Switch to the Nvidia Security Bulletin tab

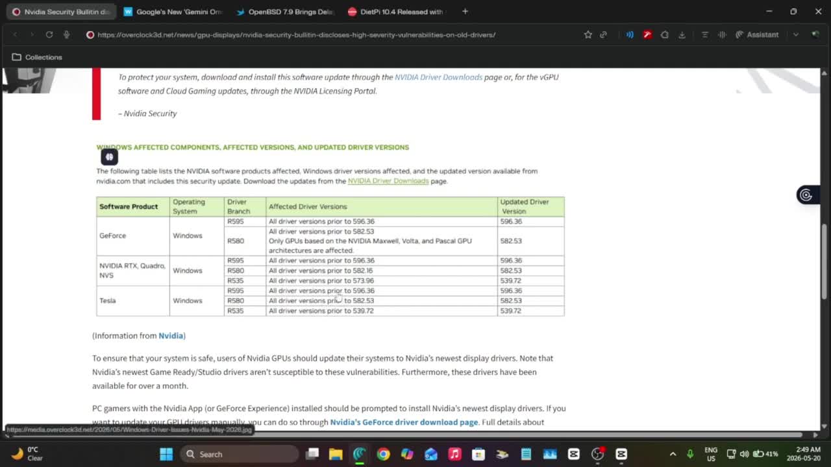click(x=62, y=12)
